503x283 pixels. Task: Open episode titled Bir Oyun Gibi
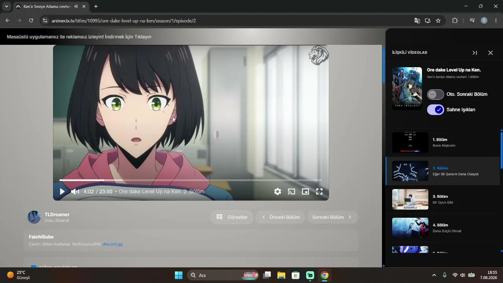[x=443, y=202]
